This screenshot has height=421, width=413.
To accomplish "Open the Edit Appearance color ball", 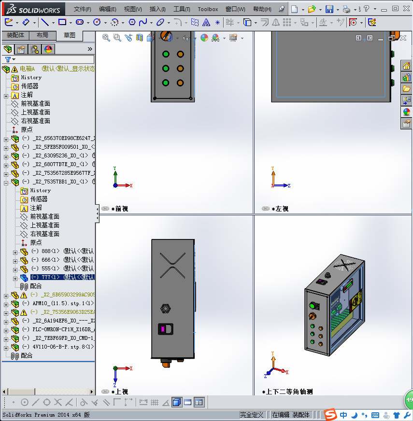I will click(x=204, y=38).
